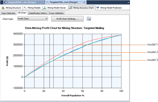Open the Chart type dropdown

(x=33, y=19)
